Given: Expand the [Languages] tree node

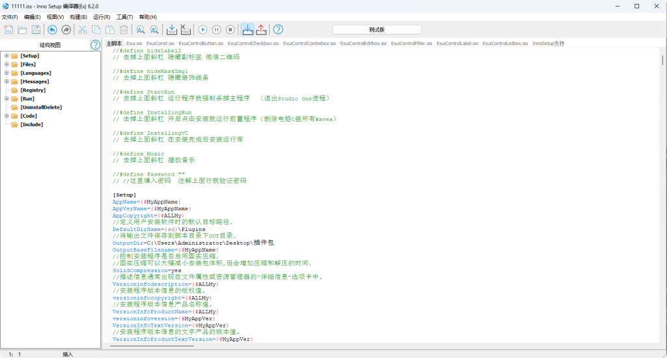Looking at the screenshot, I should 7,73.
